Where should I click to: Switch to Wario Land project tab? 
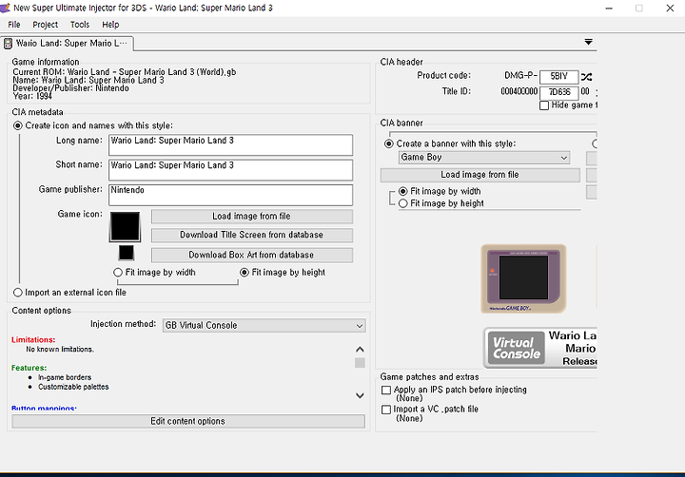click(68, 43)
